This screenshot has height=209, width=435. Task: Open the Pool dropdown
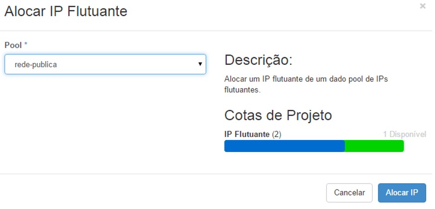(105, 64)
